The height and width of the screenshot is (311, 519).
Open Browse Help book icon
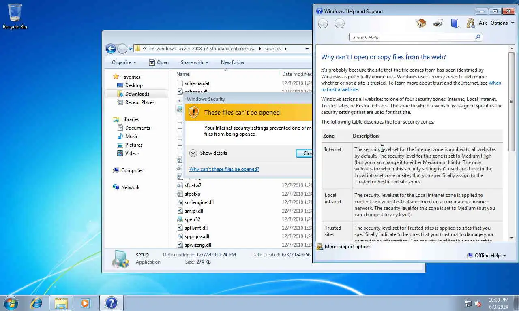click(455, 23)
